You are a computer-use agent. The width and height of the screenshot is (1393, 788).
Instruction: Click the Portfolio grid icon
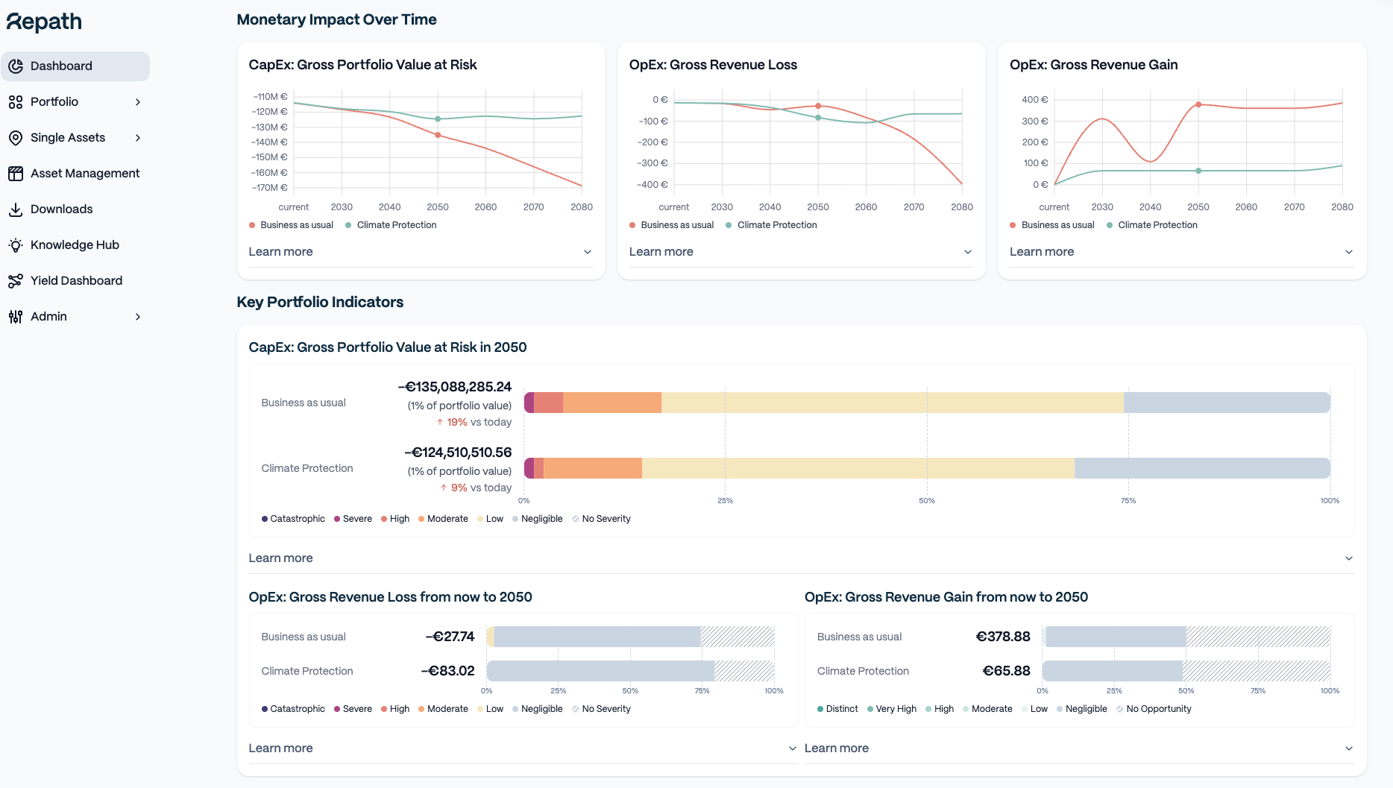point(16,102)
